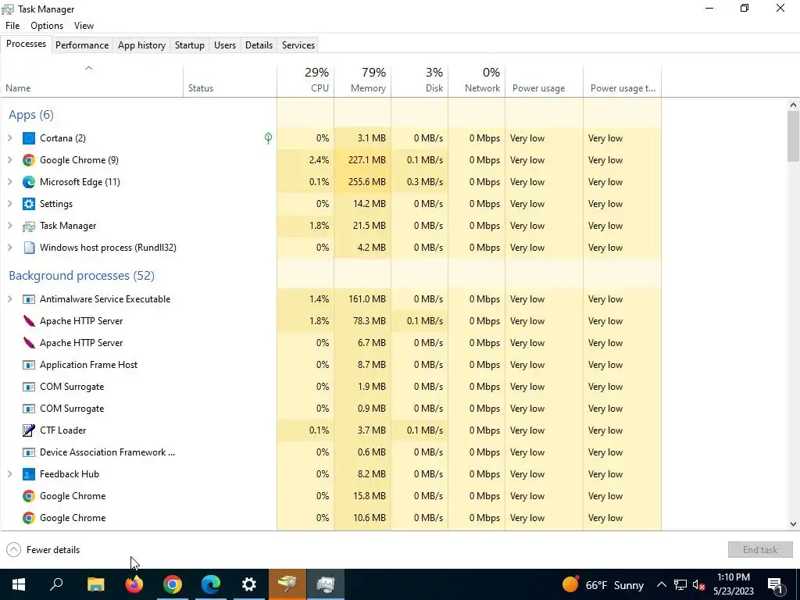This screenshot has height=600, width=800.
Task: Switch to Microsoft Edge from the taskbar
Action: (x=211, y=584)
